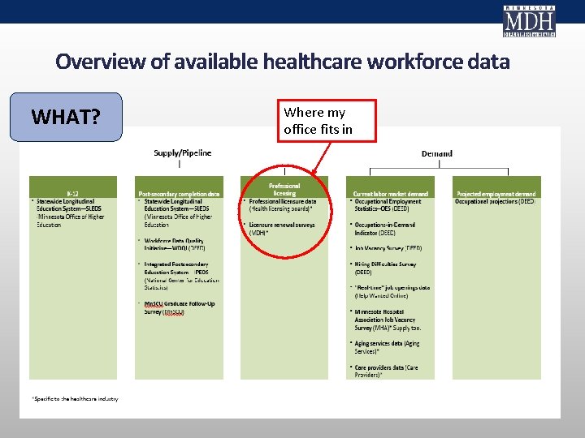
Task: Click the 'Professional licensing' column header
Action: (x=284, y=187)
